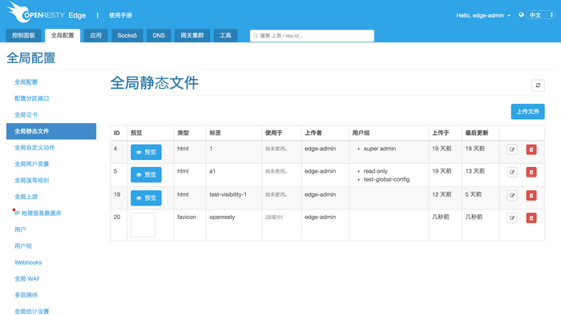Open 全局证书 in the sidebar

[x=26, y=115]
